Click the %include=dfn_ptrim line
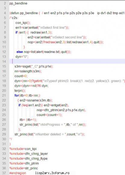The image size is (125, 175). pos(24,163)
